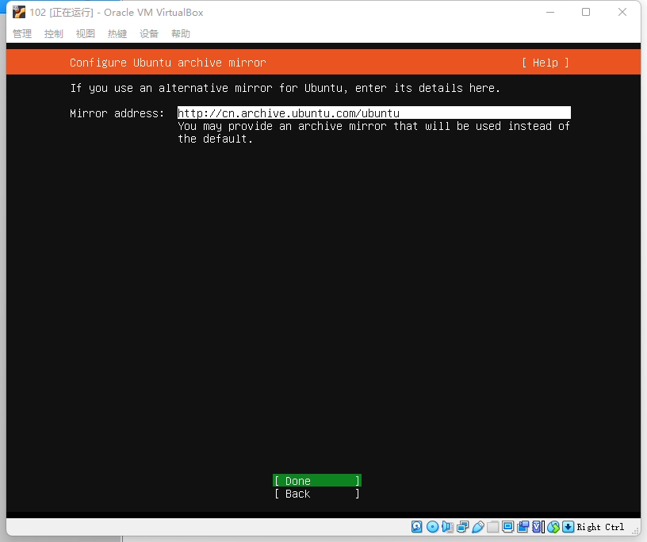
Task: Click the 'Mirror address:' label
Action: coord(117,113)
